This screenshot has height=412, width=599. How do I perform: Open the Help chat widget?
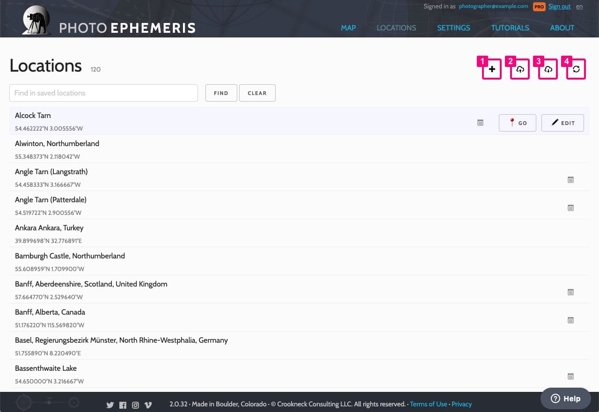click(x=566, y=398)
